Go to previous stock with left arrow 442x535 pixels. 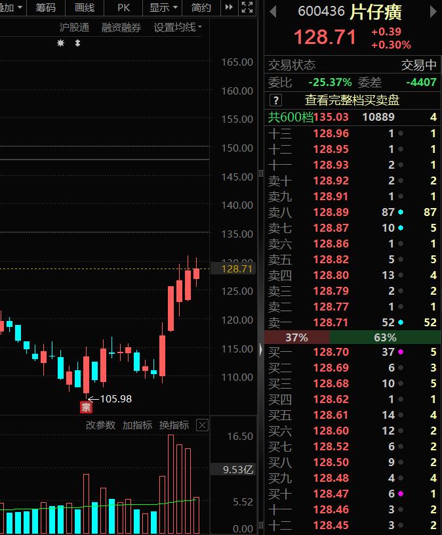[x=273, y=12]
